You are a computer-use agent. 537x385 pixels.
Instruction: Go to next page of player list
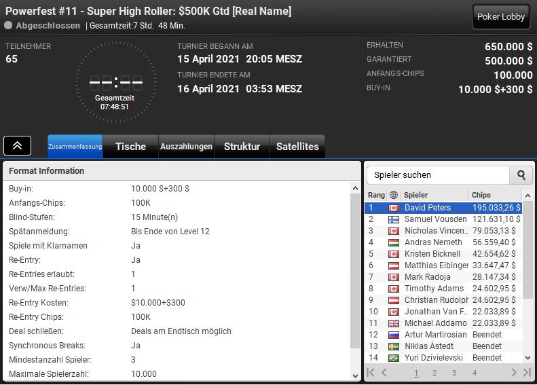click(x=513, y=373)
